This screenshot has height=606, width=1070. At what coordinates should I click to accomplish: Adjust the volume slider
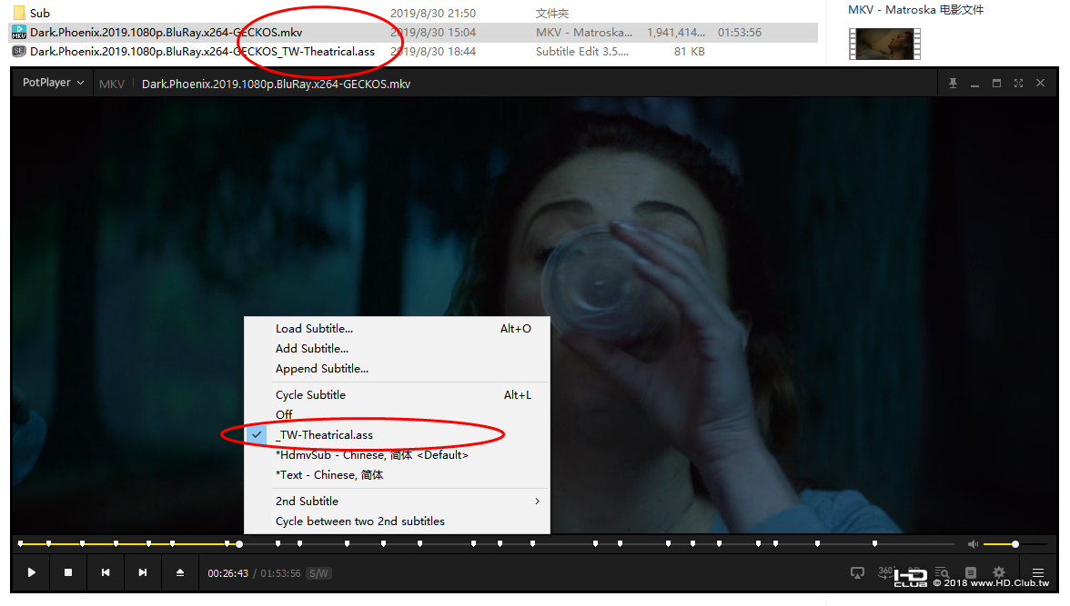[1014, 544]
